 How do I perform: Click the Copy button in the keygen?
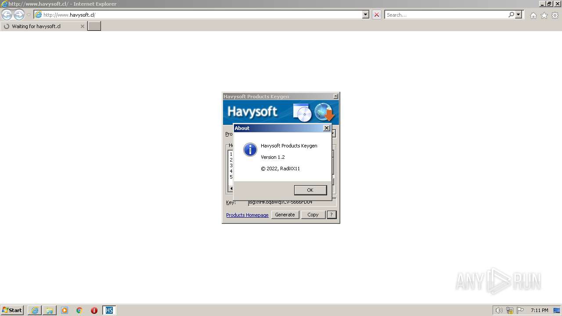[313, 215]
